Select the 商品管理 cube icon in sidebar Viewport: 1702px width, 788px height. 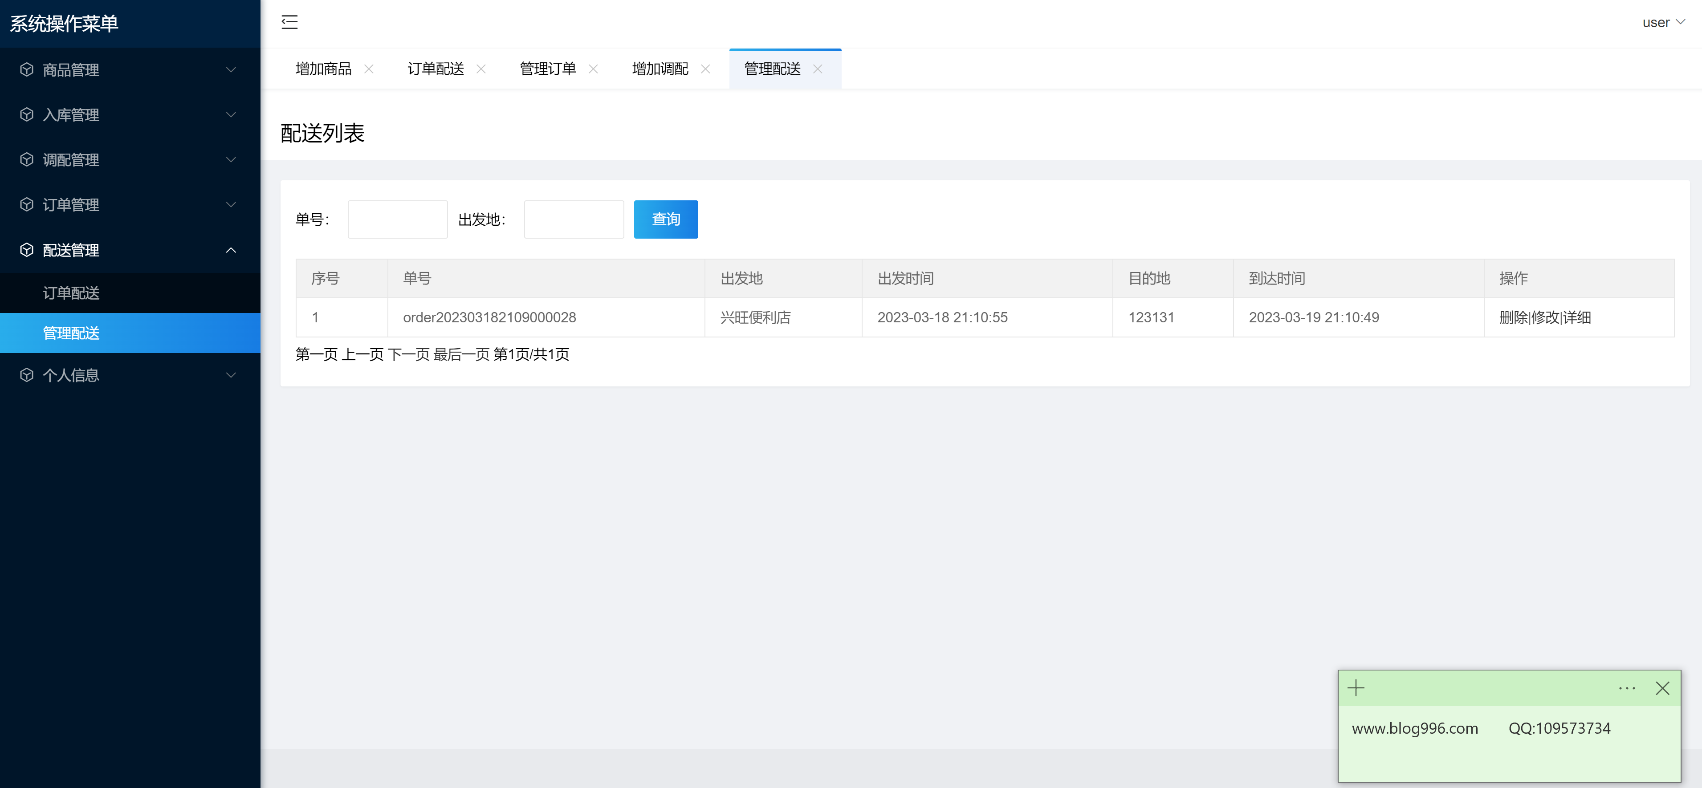click(x=26, y=70)
